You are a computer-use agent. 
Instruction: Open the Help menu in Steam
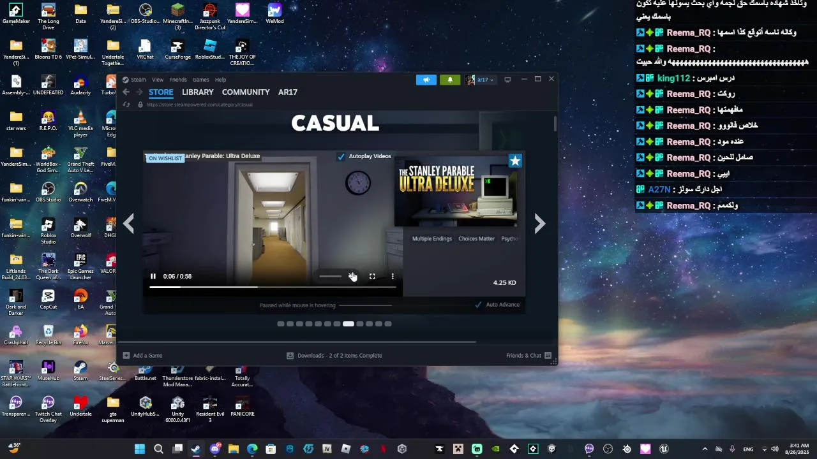pos(220,80)
